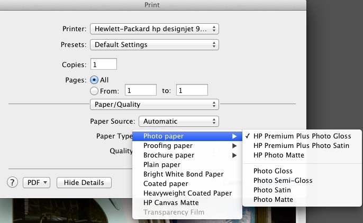Click the help question mark button
The height and width of the screenshot is (223, 363).
13,182
